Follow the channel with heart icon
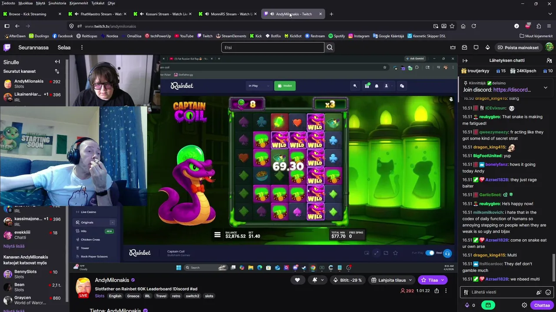The image size is (556, 312). [297, 280]
